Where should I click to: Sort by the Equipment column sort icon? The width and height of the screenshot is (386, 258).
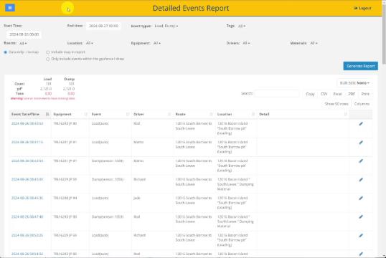85,114
